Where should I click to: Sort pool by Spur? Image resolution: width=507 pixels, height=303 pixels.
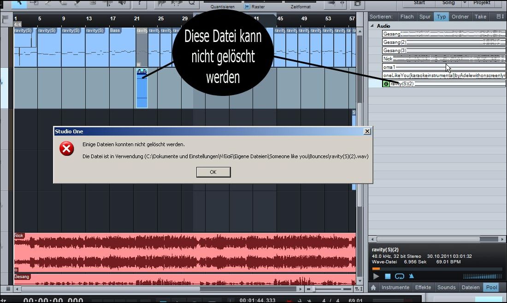pos(425,17)
